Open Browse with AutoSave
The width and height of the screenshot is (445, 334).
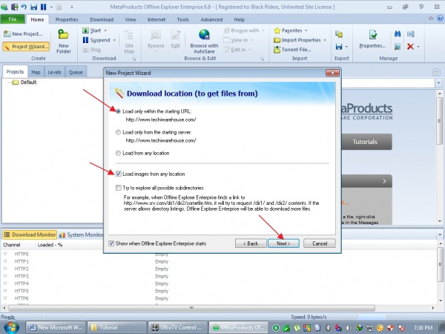pos(204,42)
